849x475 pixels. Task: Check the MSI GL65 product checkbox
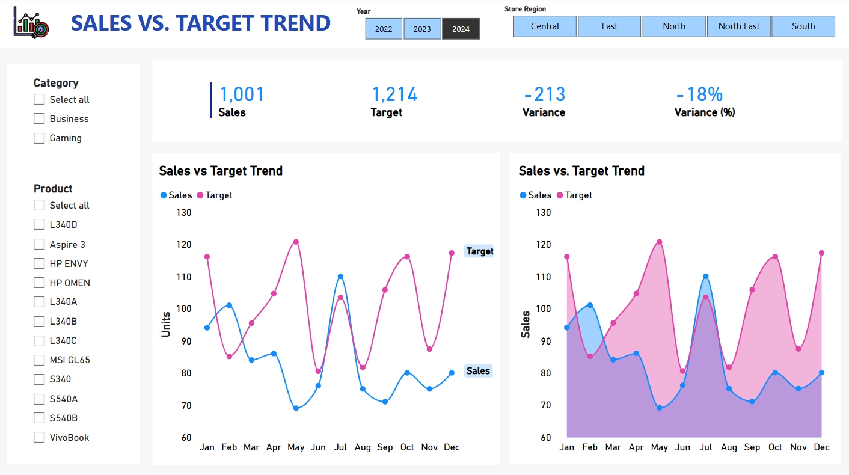click(39, 360)
